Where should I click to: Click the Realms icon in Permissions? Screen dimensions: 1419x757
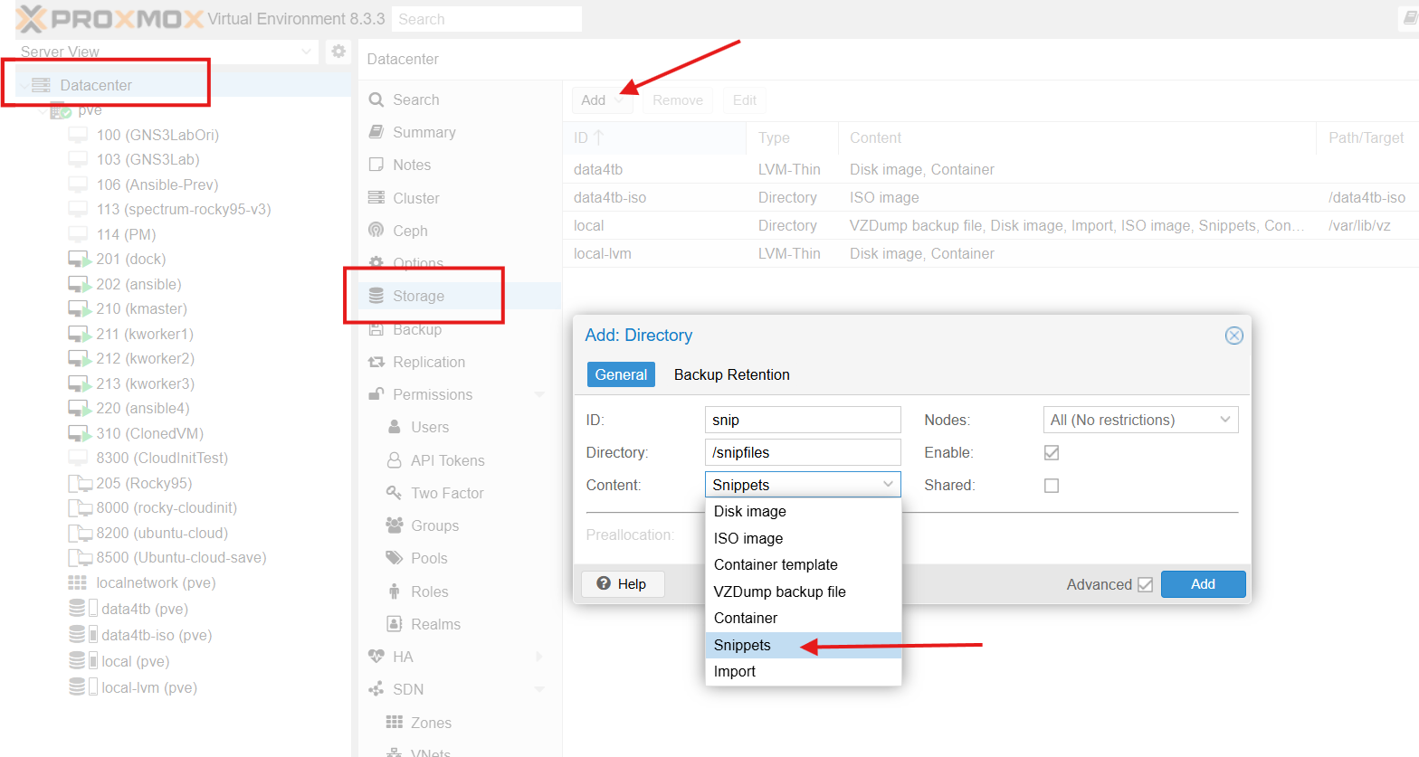(395, 624)
